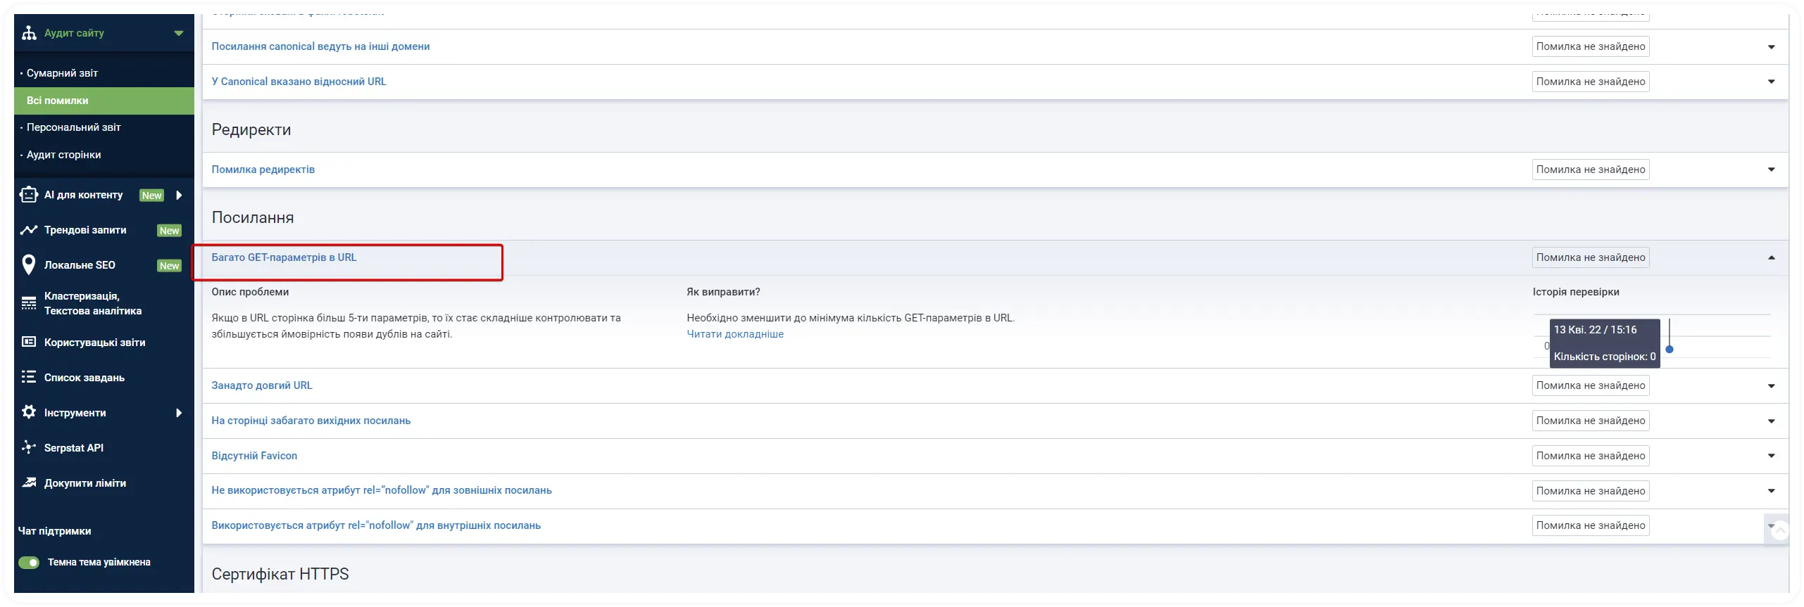The height and width of the screenshot is (607, 1804).
Task: Open Докупити ліміти menu section
Action: coord(84,483)
